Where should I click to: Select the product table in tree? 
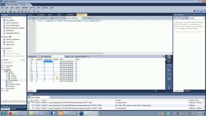tap(13, 76)
